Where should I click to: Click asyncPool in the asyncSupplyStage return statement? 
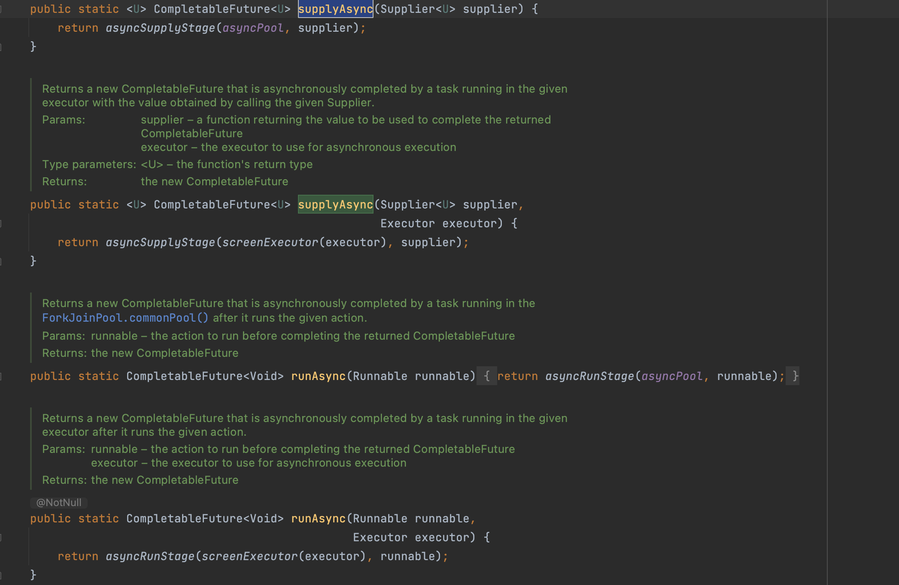coord(252,28)
